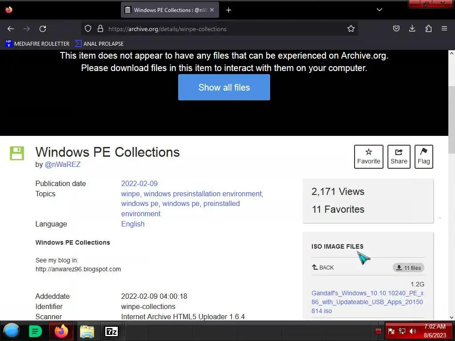Click the Windows PE Collections page title
455x341 pixels.
coord(108,152)
